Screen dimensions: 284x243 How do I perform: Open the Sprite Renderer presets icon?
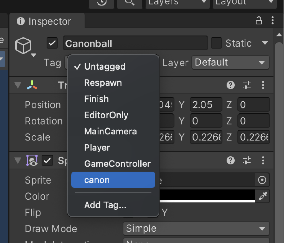(247, 161)
